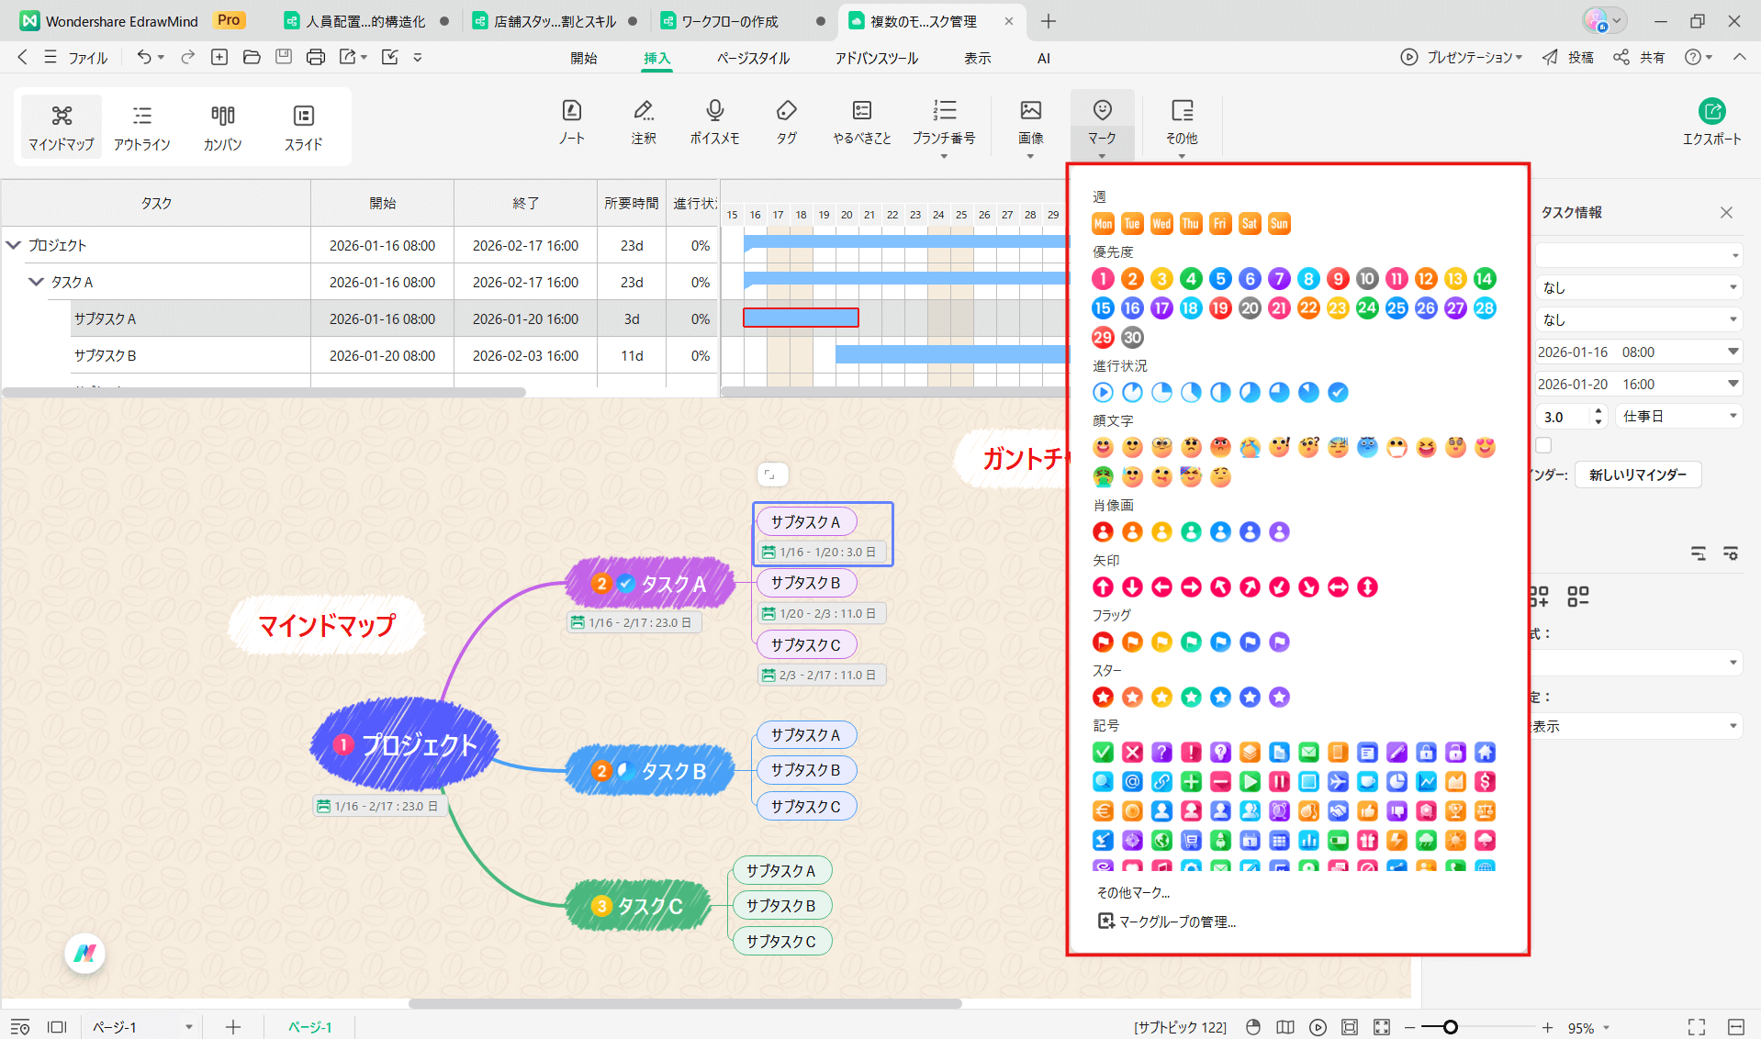Screen dimensions: 1761x1039
Task: Insert the red star mark
Action: (x=1103, y=698)
